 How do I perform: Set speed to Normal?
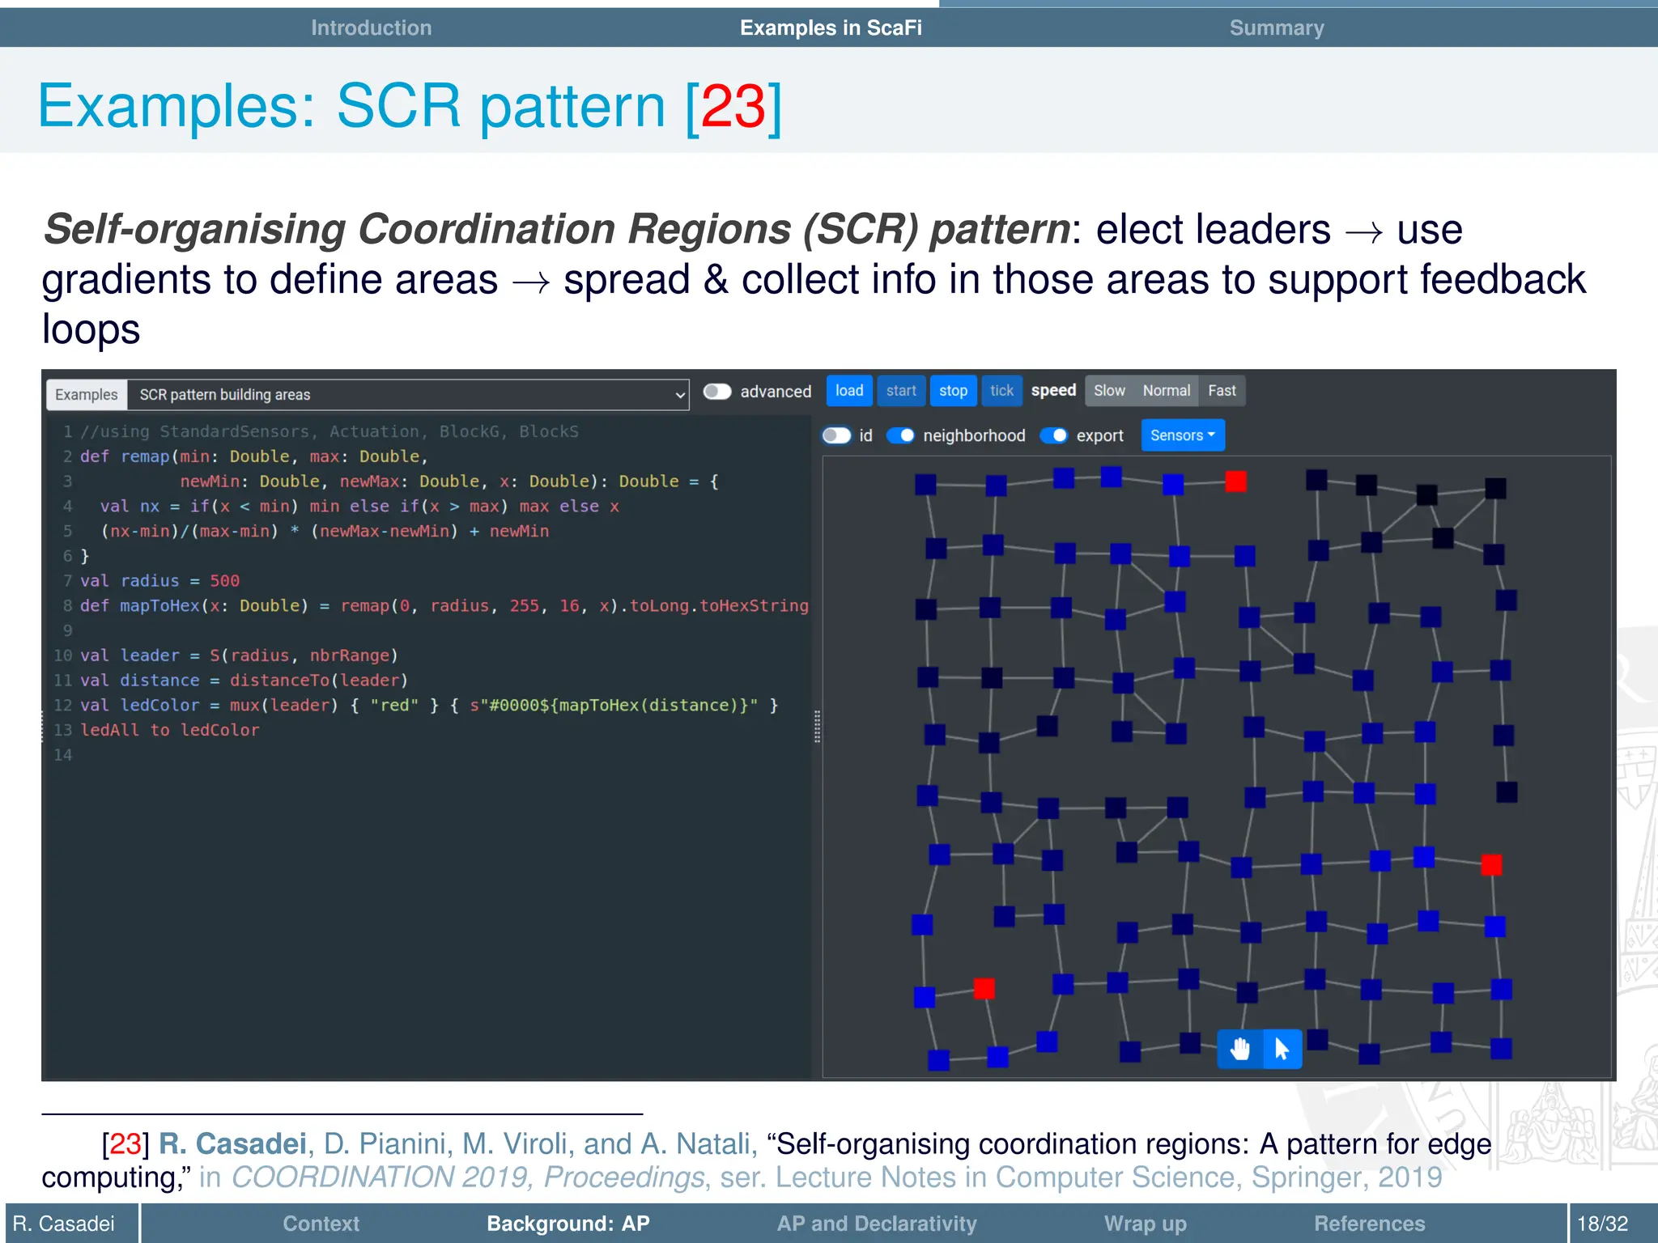click(1166, 391)
